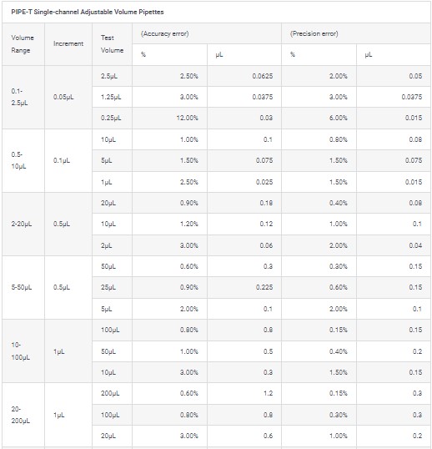This screenshot has height=449, width=432.
Task: Click the 0.18 accuracy value for 20µL
Action: click(x=266, y=203)
